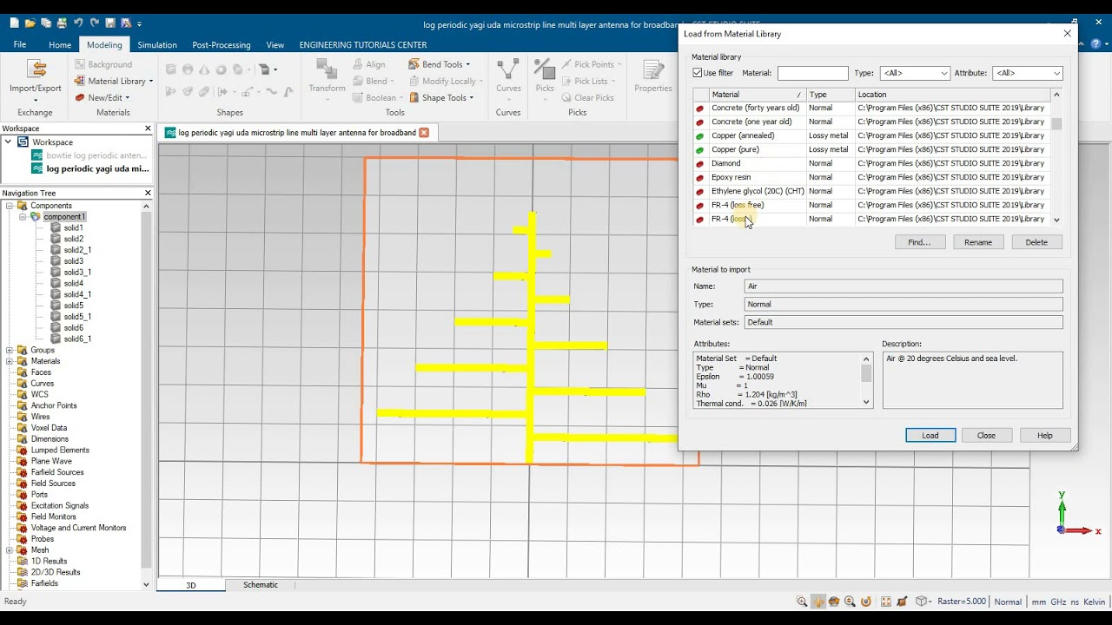The height and width of the screenshot is (625, 1112).
Task: Expand the Groups tree node
Action: click(x=10, y=350)
